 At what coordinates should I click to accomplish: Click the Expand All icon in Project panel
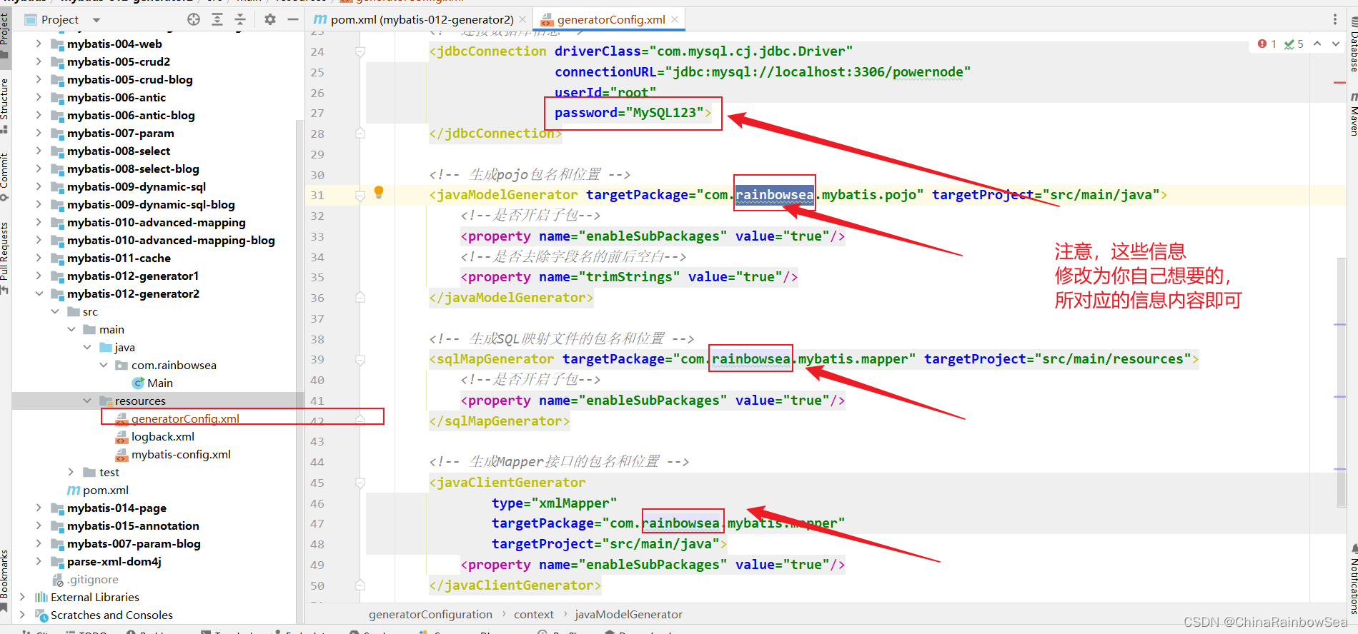[x=217, y=19]
